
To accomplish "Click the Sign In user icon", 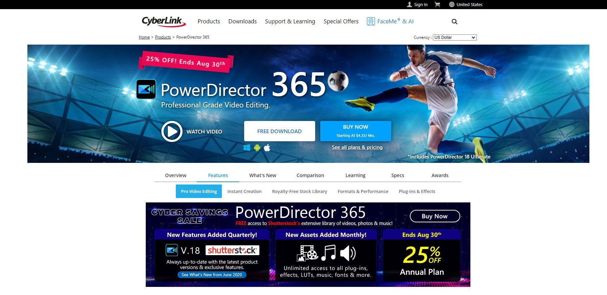I will (x=410, y=4).
